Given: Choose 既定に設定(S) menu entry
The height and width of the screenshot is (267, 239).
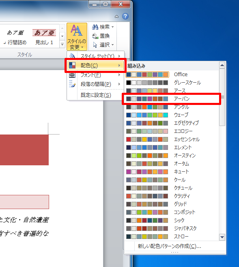Looking at the screenshot, I should coord(96,95).
